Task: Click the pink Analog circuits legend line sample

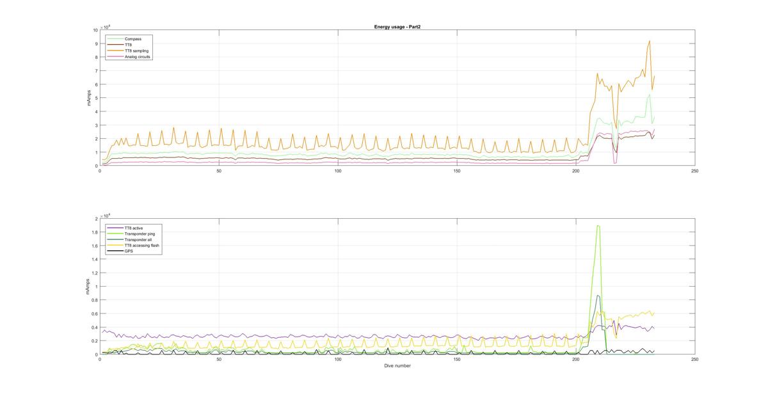Action: click(115, 56)
